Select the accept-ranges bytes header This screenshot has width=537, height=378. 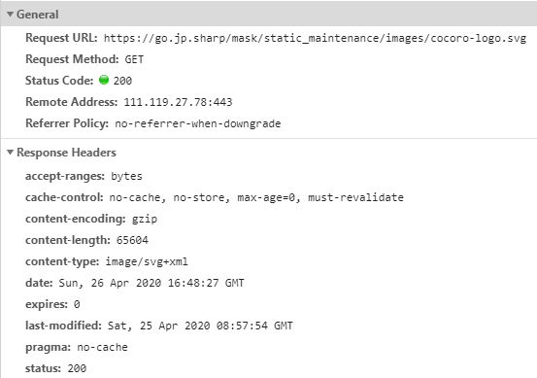pos(84,176)
